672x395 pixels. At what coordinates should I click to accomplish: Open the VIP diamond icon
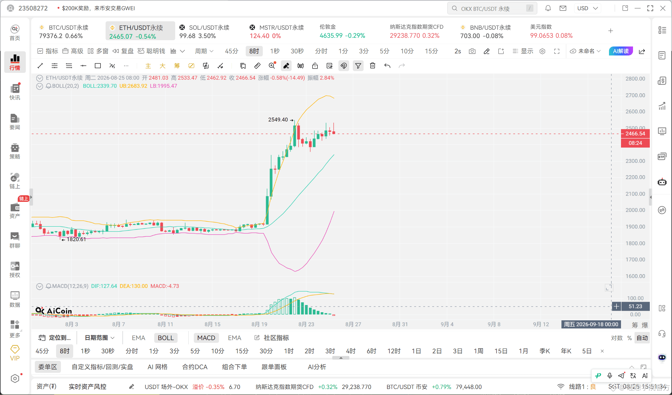coord(15,353)
